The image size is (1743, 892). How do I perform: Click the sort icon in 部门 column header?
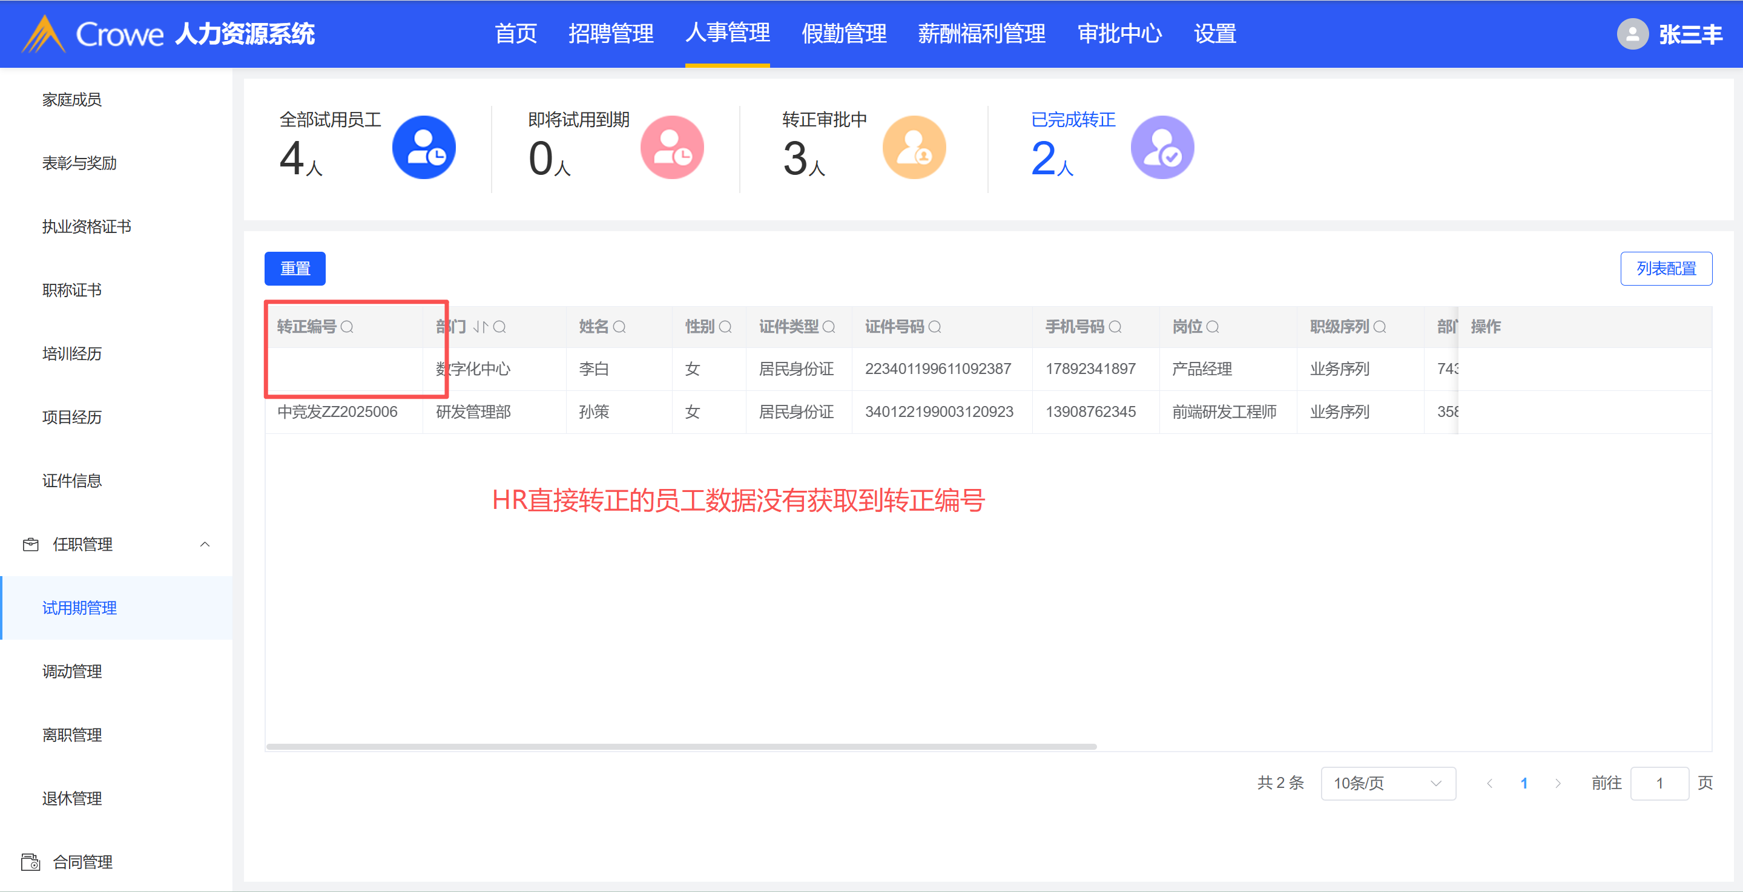481,327
